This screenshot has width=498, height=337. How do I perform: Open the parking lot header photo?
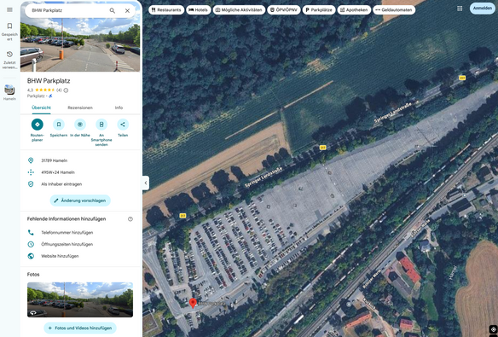point(80,44)
